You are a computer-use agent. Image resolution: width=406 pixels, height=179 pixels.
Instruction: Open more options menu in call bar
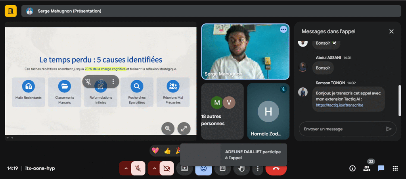(x=258, y=168)
